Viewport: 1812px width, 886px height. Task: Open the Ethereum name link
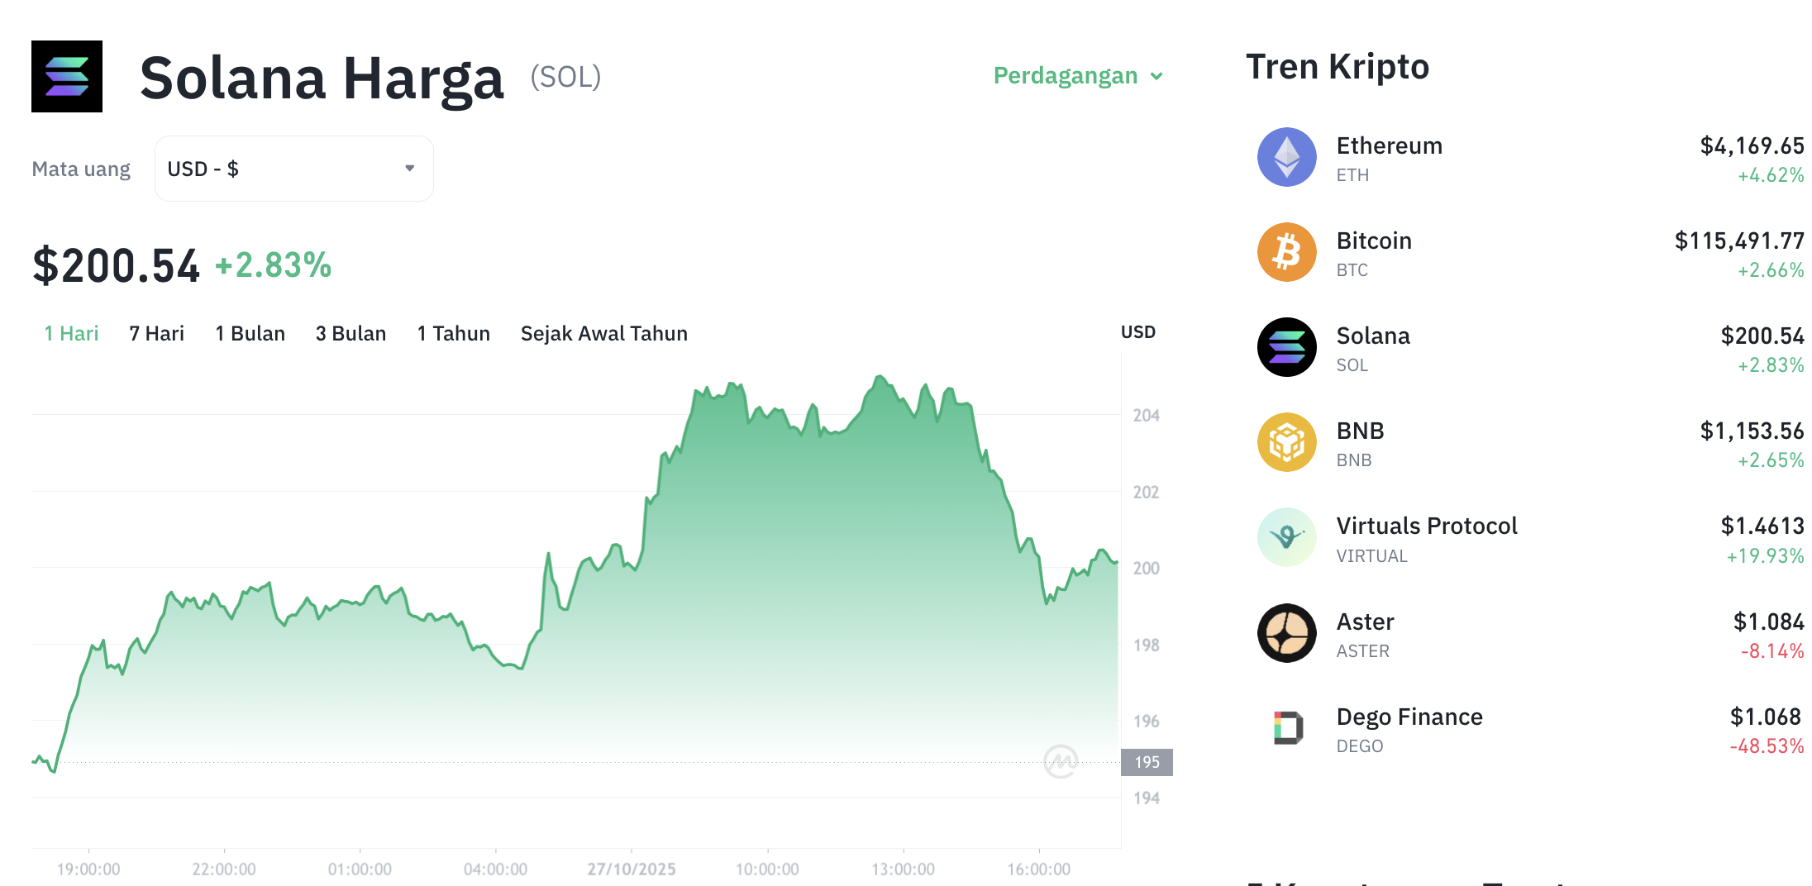[1389, 146]
